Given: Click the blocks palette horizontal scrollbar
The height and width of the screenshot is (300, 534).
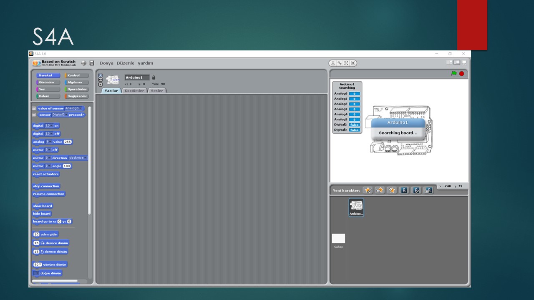Looking at the screenshot, I should pos(55,281).
